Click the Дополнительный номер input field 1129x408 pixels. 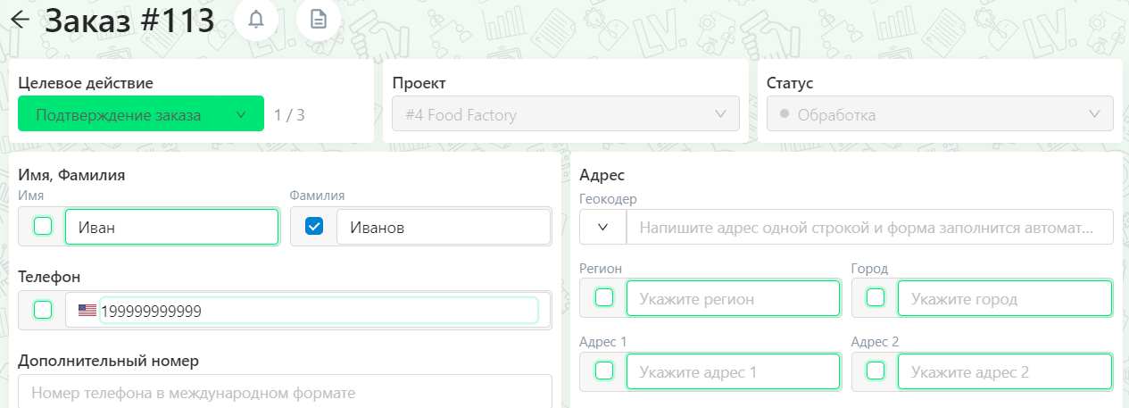(285, 392)
